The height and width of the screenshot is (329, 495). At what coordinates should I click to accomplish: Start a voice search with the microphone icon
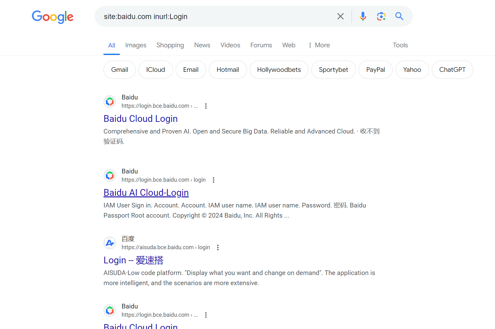tap(363, 16)
